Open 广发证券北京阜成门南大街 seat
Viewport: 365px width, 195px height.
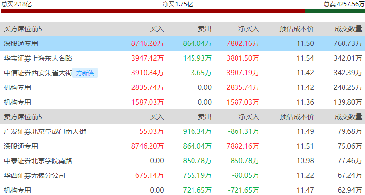(x=45, y=131)
